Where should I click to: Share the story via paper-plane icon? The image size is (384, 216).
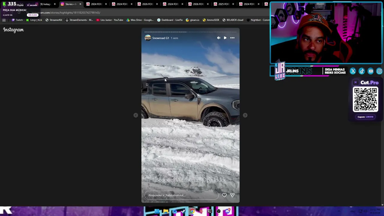[232, 195]
